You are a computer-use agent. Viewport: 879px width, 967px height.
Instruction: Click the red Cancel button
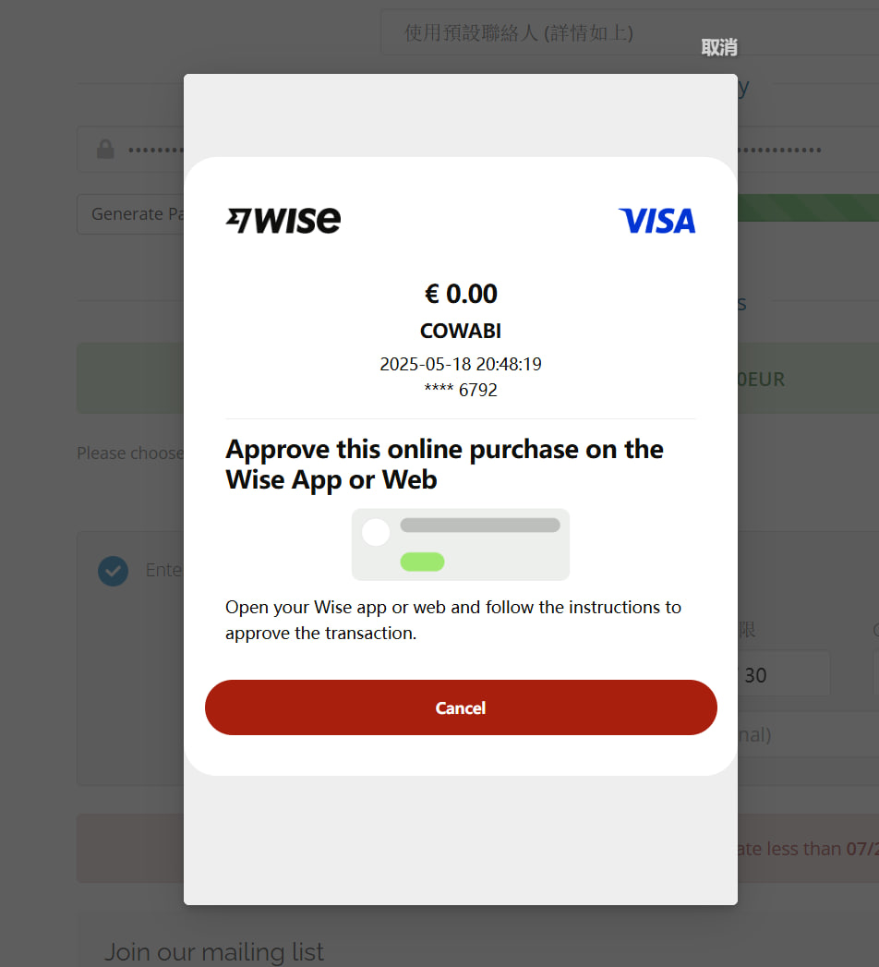pos(461,707)
